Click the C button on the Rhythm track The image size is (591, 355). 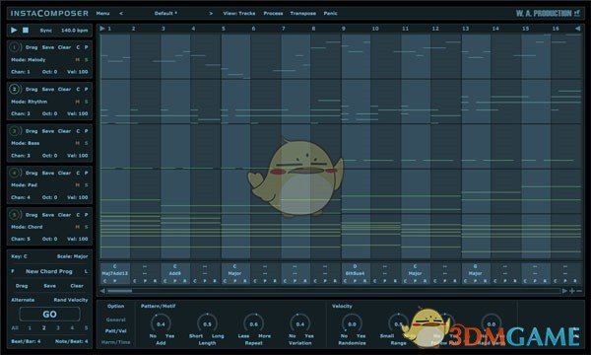tap(78, 90)
